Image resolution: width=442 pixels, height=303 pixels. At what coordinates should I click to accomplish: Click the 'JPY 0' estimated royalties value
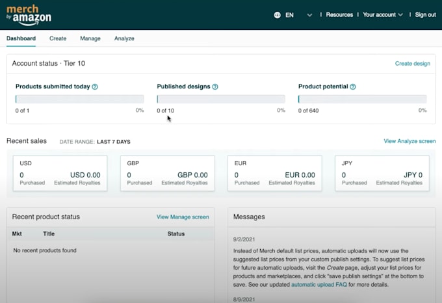[x=413, y=175]
